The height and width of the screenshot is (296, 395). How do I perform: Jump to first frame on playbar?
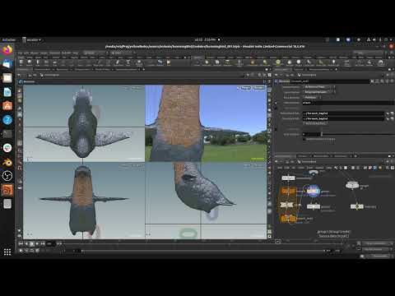pos(21,243)
